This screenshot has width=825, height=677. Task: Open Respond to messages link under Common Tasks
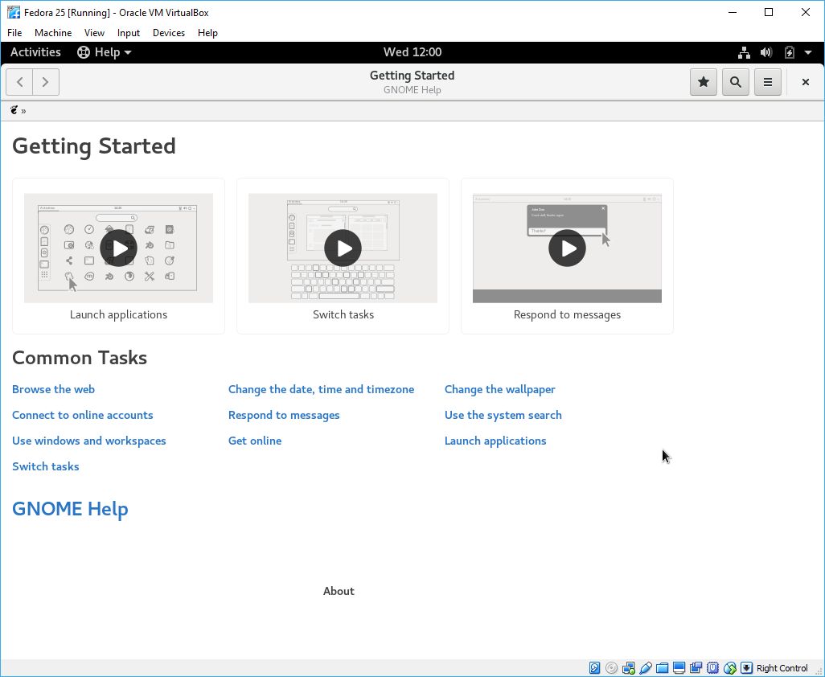point(284,415)
